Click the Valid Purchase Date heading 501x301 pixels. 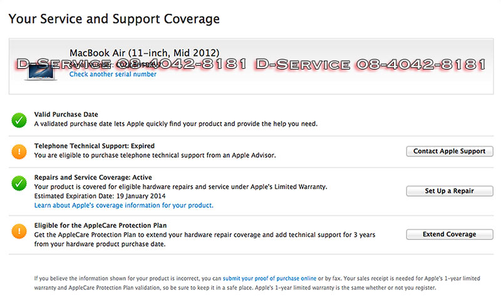click(66, 115)
